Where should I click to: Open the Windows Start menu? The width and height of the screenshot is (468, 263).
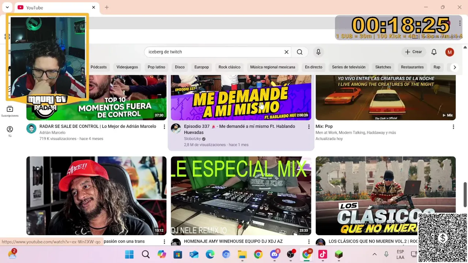pos(129,255)
